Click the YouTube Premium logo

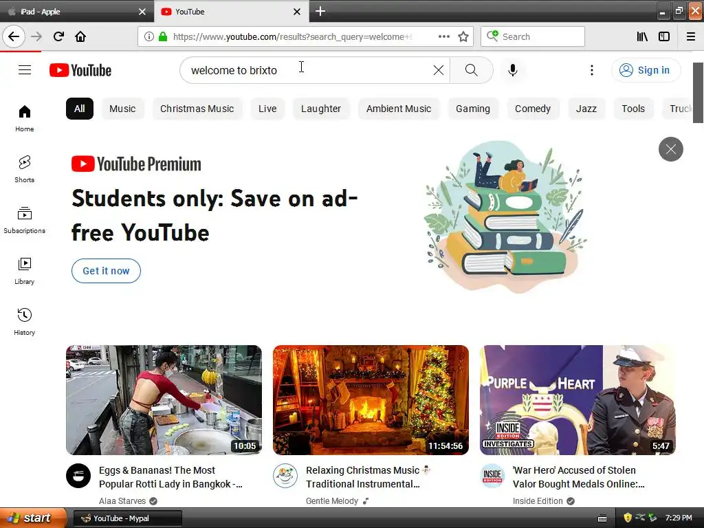tap(136, 164)
